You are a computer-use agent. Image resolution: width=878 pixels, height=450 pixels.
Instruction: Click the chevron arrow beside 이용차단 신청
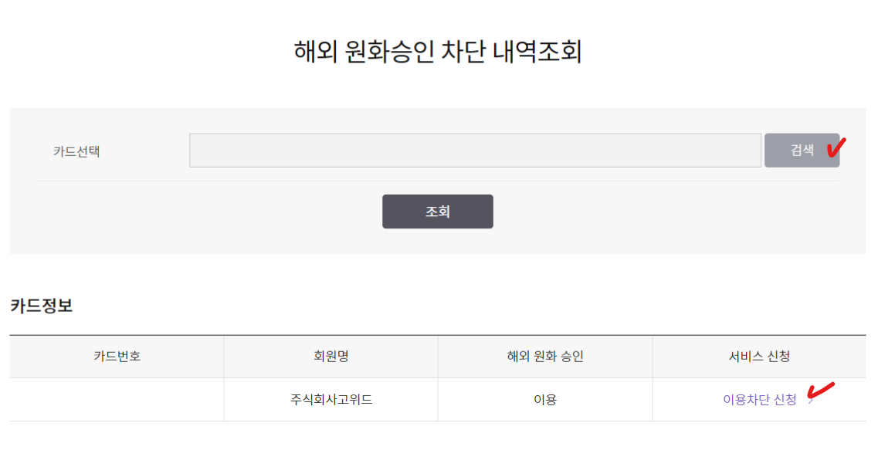click(810, 401)
